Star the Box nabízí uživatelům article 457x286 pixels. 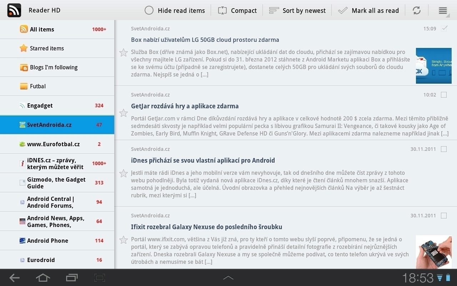[124, 53]
